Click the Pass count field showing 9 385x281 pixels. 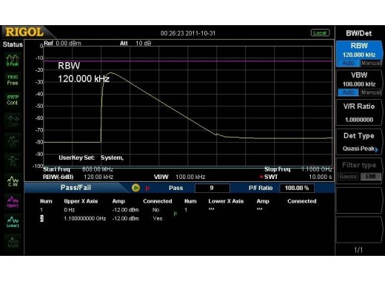[x=212, y=188]
